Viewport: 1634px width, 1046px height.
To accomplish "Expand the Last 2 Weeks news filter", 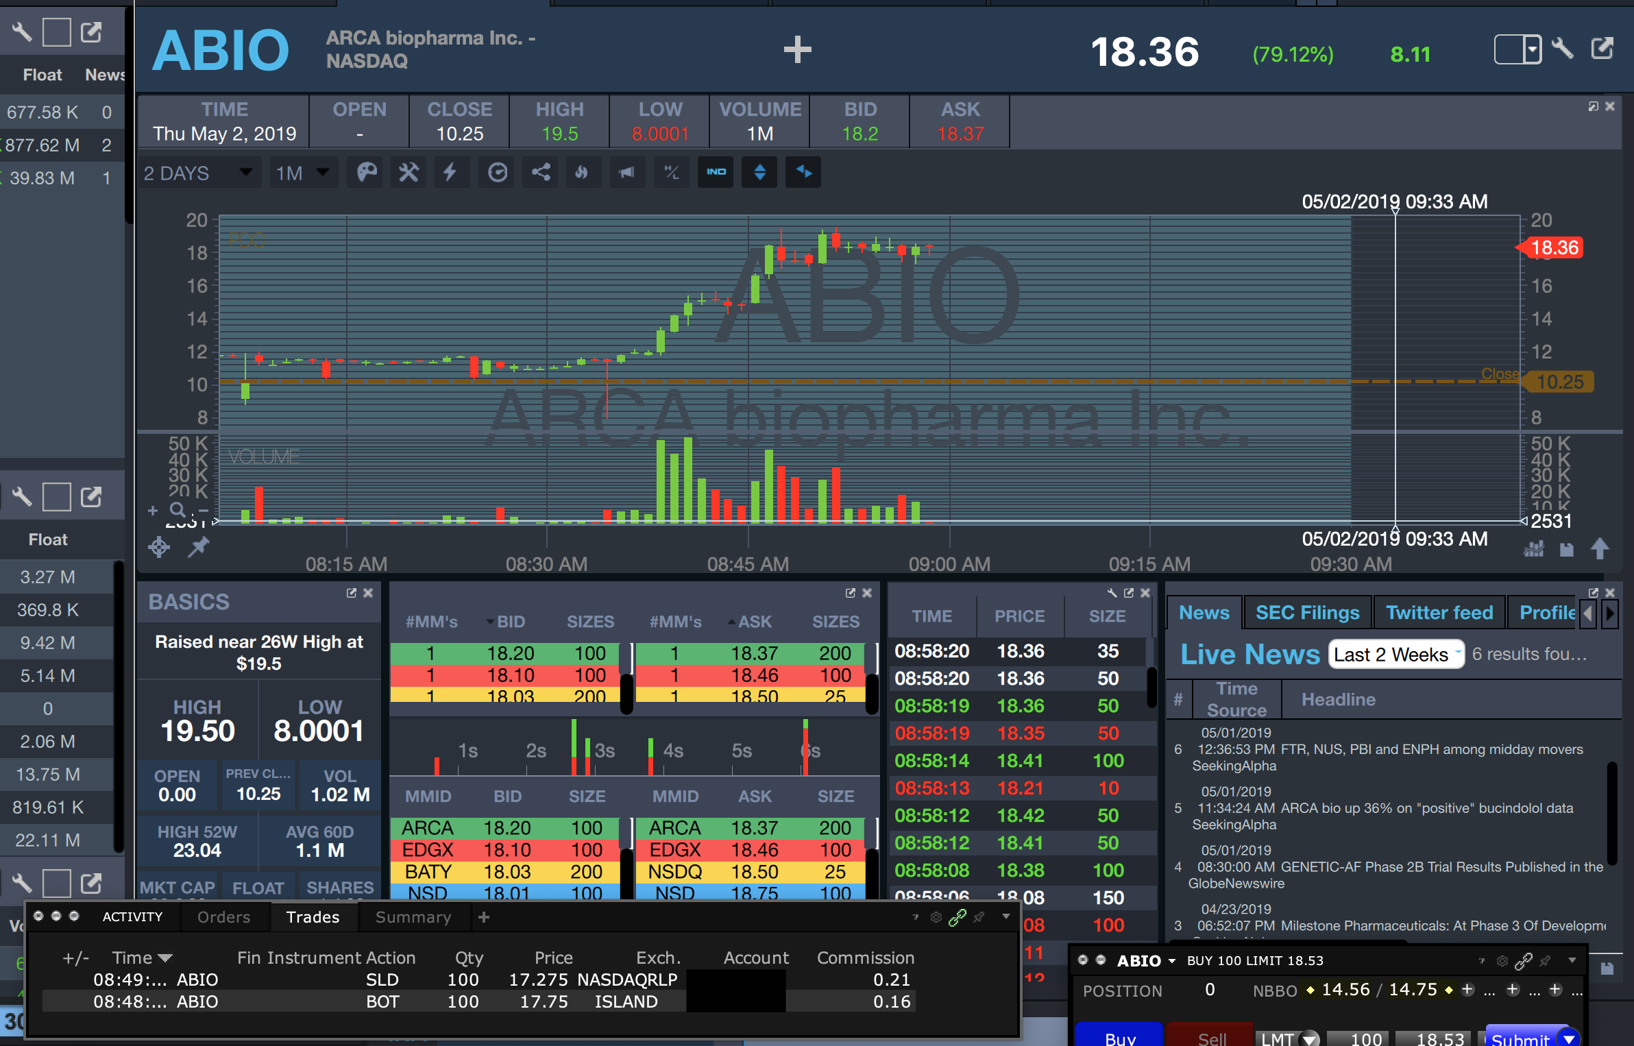I will click(1396, 655).
